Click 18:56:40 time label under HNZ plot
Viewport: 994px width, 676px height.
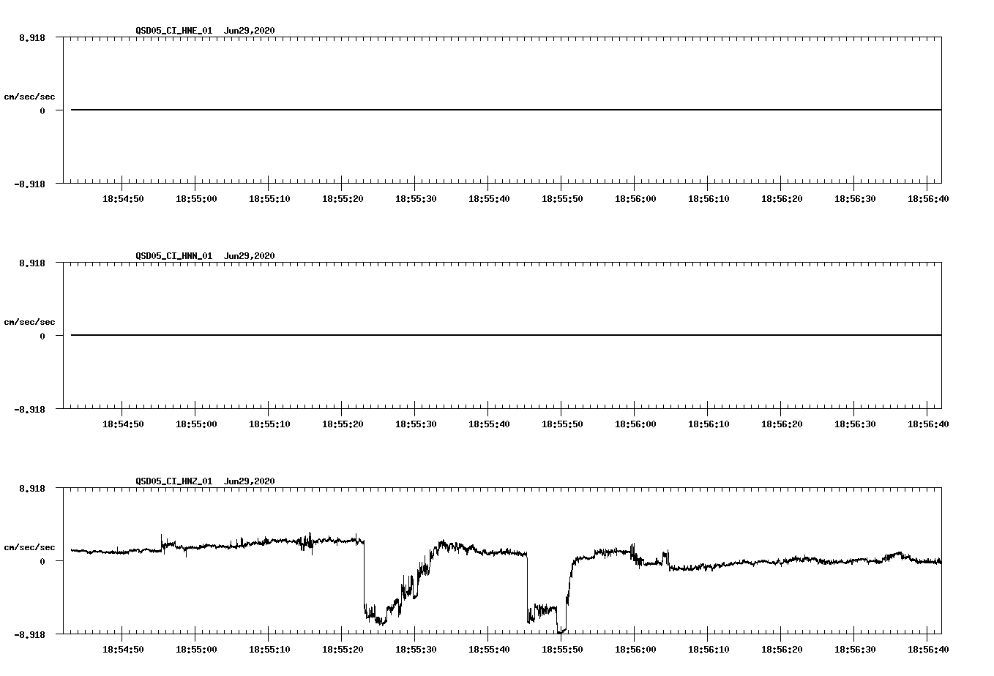pos(928,650)
